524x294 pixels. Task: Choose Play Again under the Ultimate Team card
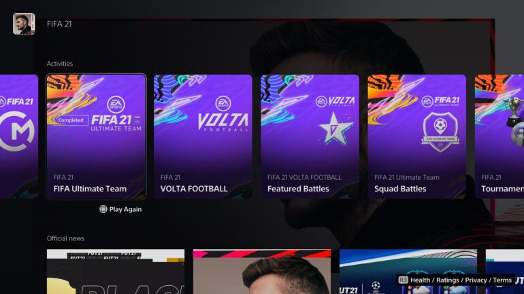tap(125, 209)
